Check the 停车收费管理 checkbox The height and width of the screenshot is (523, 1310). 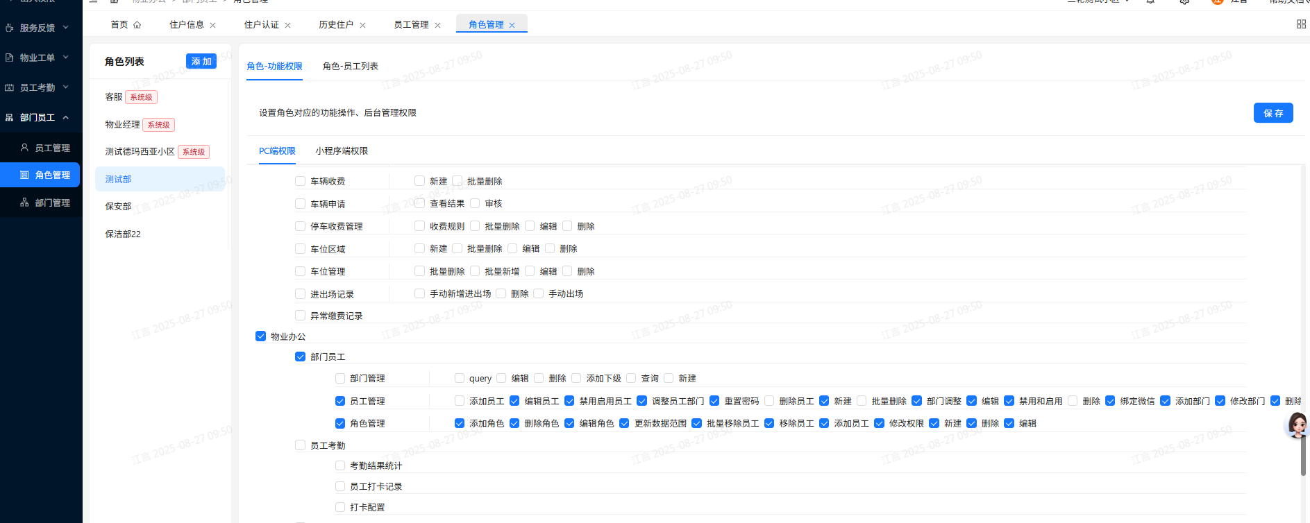point(300,226)
